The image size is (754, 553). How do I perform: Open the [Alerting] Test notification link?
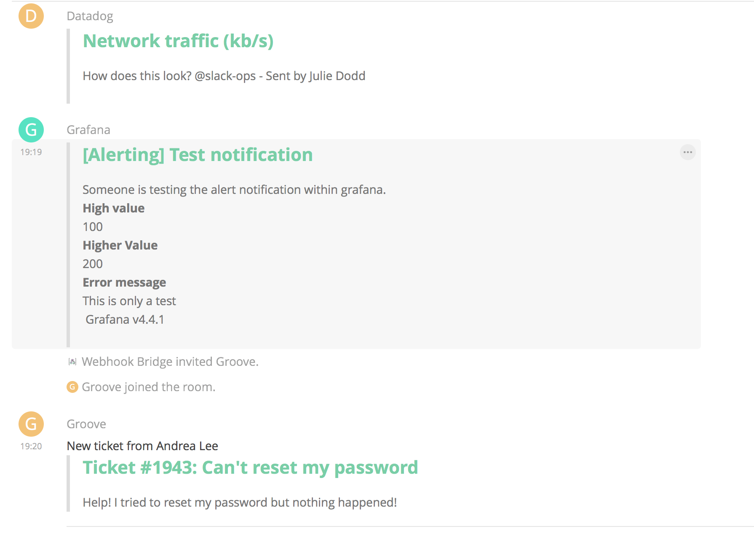click(198, 155)
